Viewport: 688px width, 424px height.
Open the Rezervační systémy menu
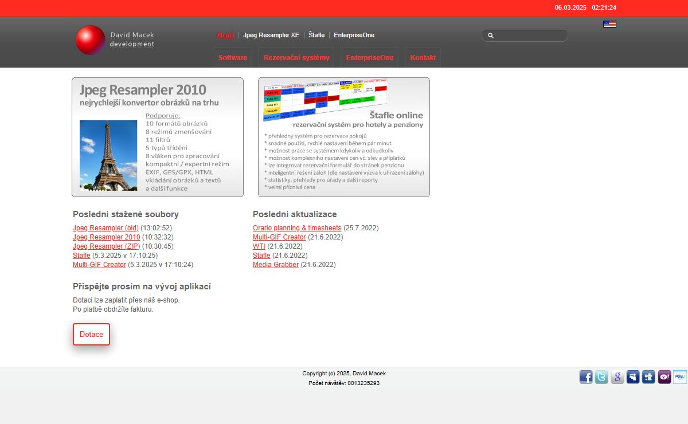pos(296,58)
